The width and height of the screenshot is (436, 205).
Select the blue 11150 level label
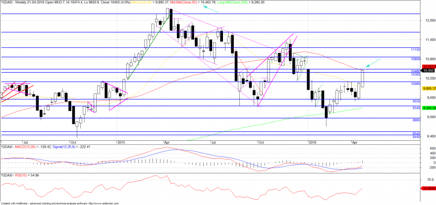click(415, 49)
